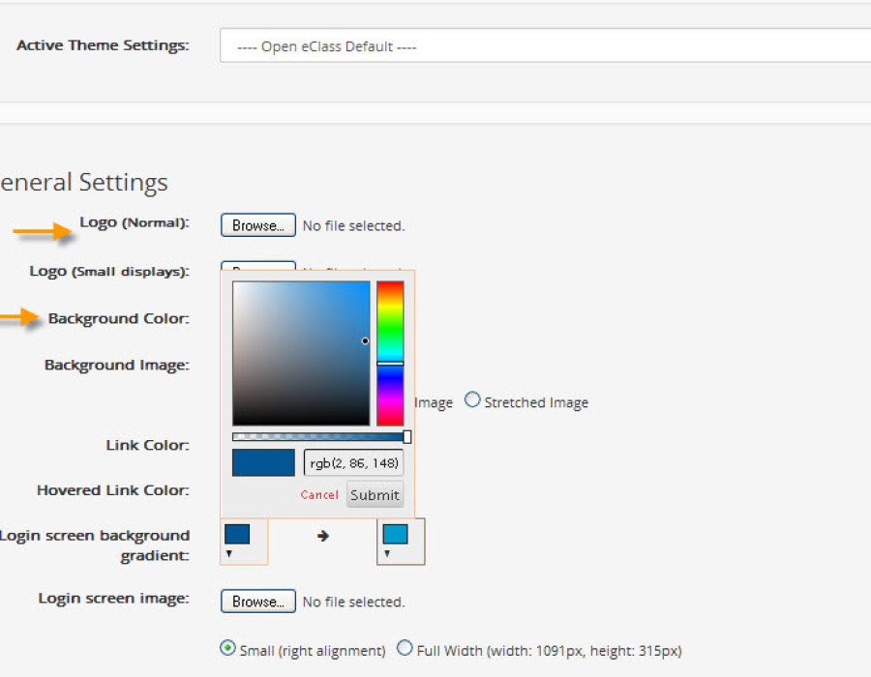Screen dimensions: 871x677
Task: Click Submit in the color picker
Action: [x=375, y=494]
